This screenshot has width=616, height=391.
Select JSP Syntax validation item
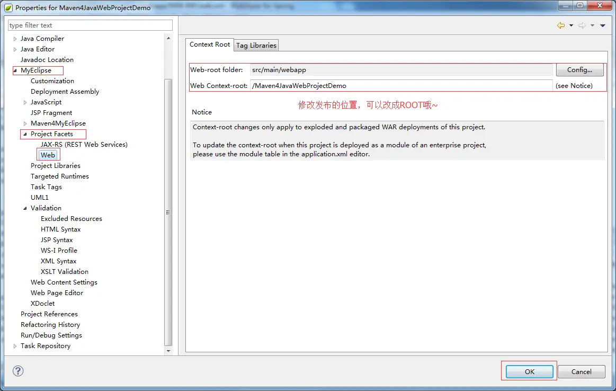[x=57, y=240]
